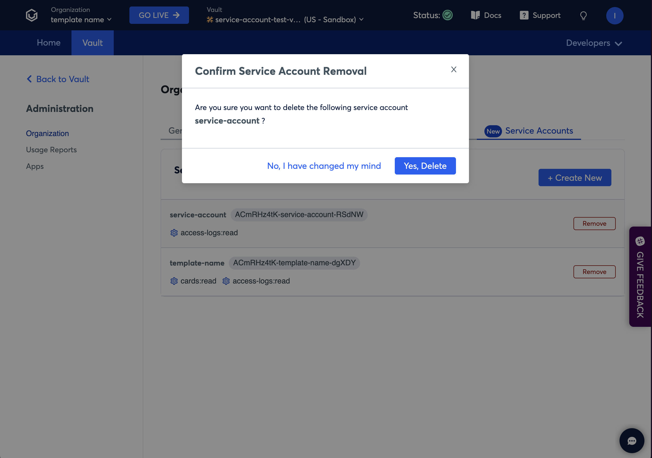Viewport: 652px width, 458px height.
Task: Click gear icon beside cards:read scope
Action: point(174,281)
